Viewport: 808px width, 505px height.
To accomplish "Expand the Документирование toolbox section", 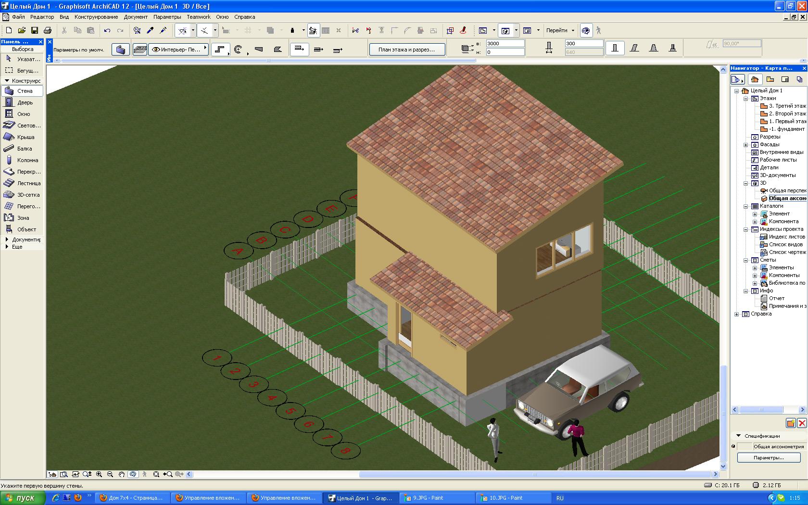I will point(7,239).
